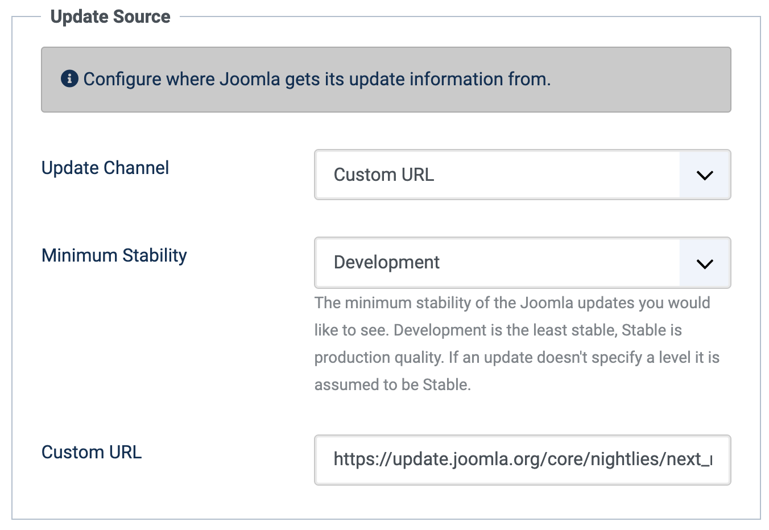769x530 pixels.
Task: Click the Update Channel label
Action: [x=105, y=168]
